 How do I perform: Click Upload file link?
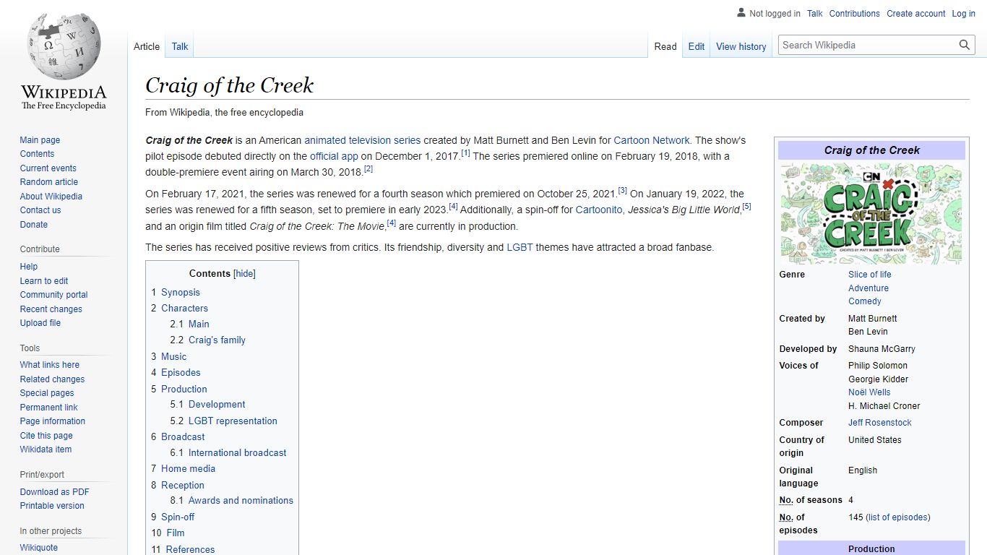coord(40,323)
